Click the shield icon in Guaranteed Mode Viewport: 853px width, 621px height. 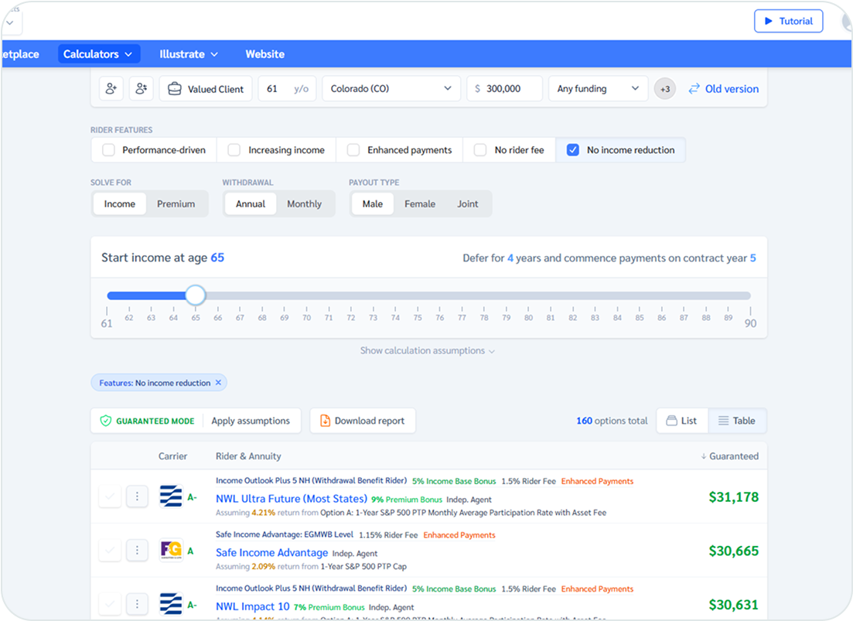105,421
